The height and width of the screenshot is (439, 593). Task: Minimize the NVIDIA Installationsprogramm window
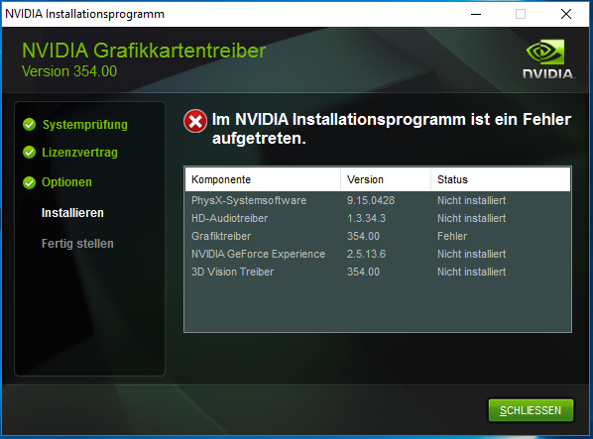476,14
